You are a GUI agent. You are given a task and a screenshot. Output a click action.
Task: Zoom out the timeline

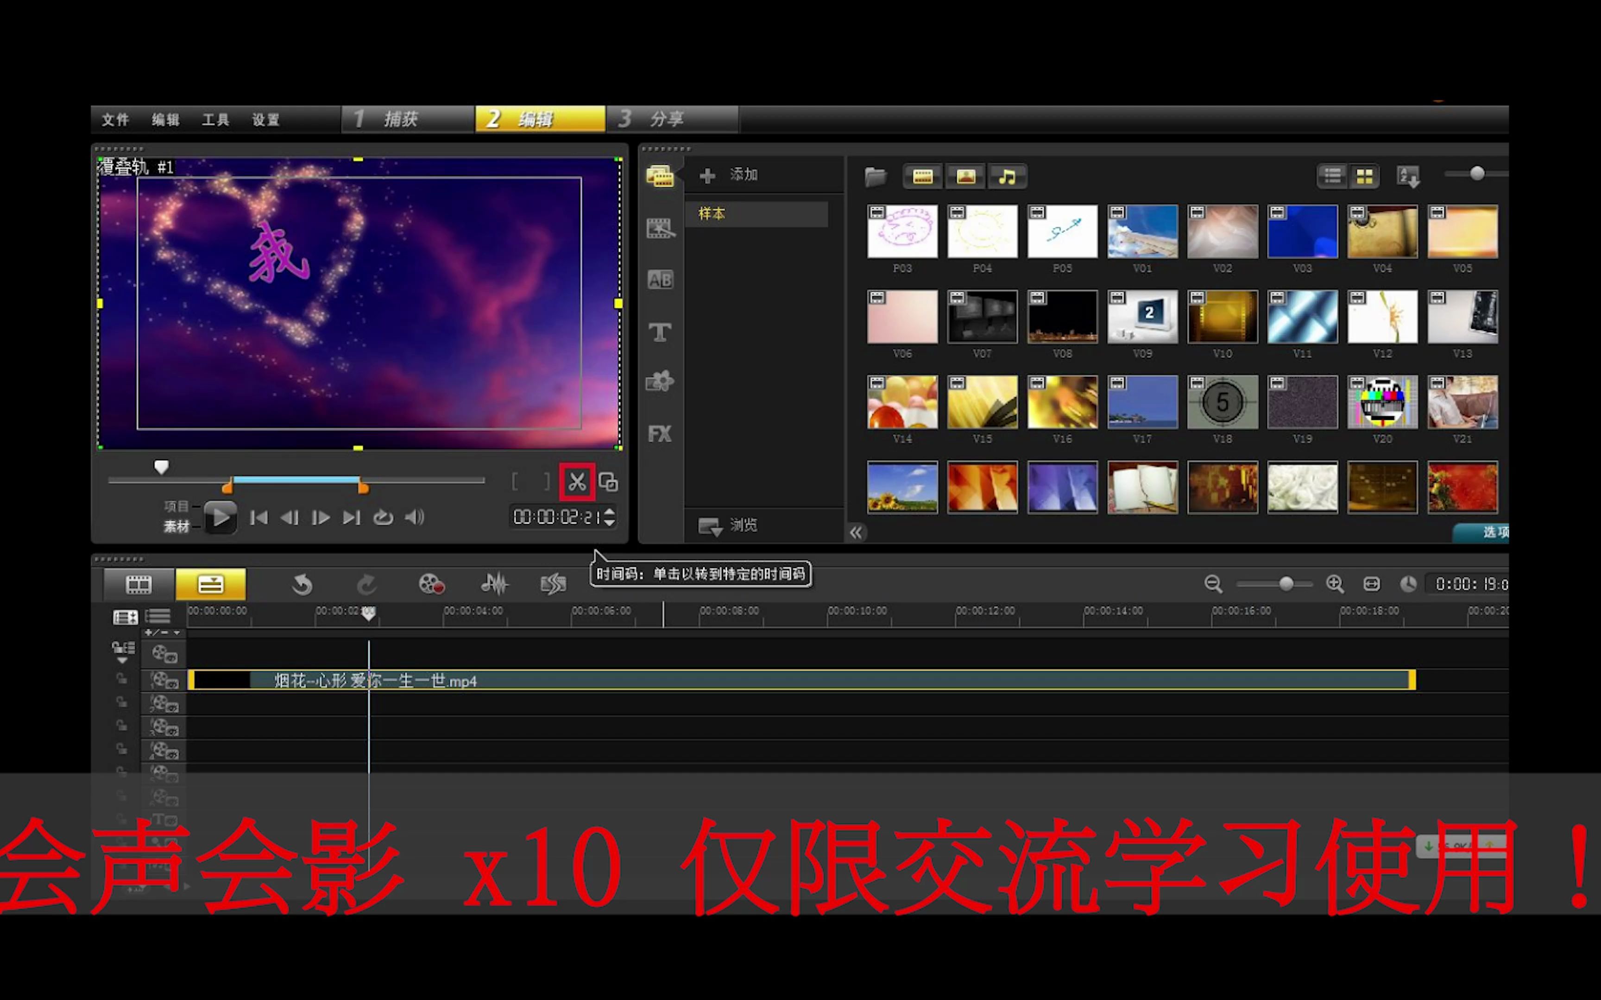(x=1213, y=584)
